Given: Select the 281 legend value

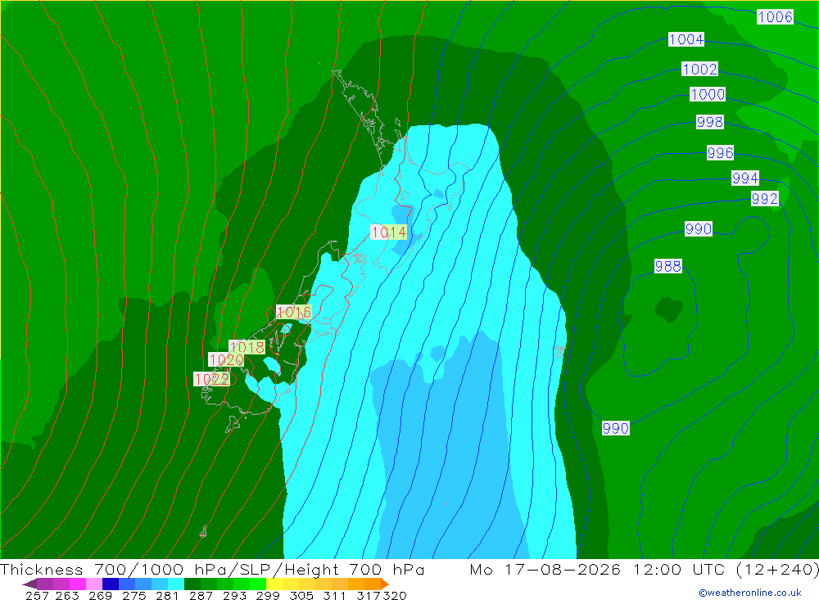Looking at the screenshot, I should tap(168, 595).
